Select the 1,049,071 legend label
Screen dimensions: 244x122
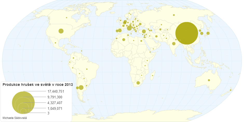(55, 108)
